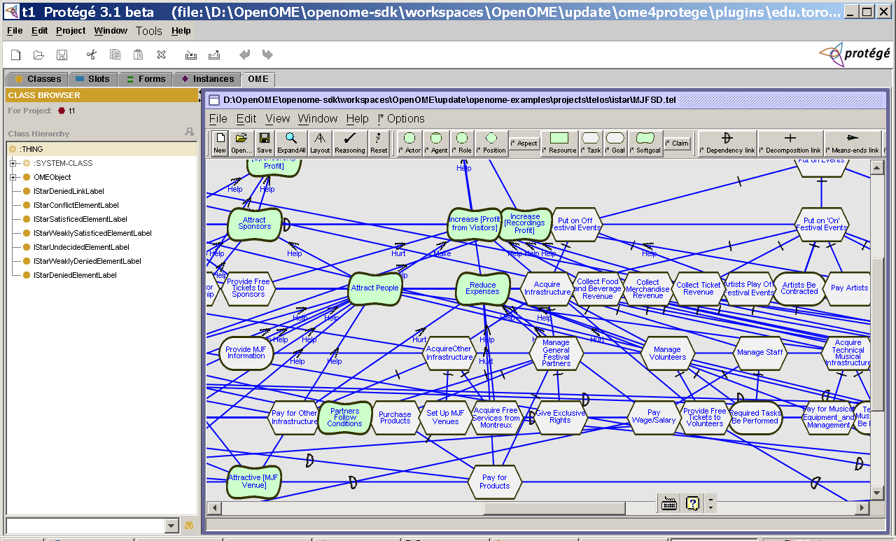896x541 pixels.
Task: Click the ExpandAll layout icon
Action: tap(290, 143)
